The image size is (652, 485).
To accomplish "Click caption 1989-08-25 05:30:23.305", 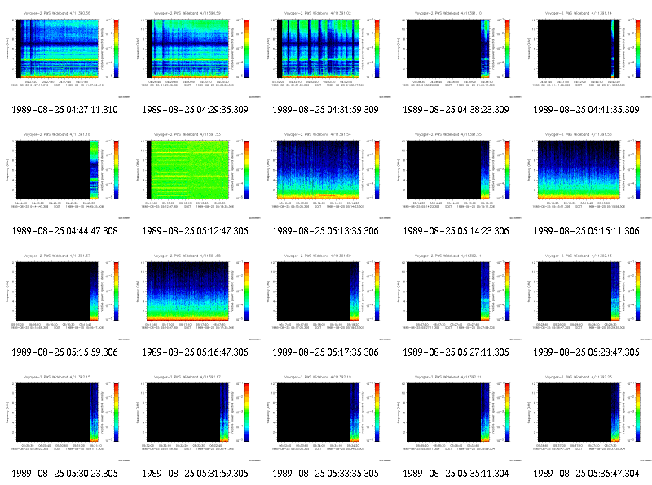I will [65, 474].
